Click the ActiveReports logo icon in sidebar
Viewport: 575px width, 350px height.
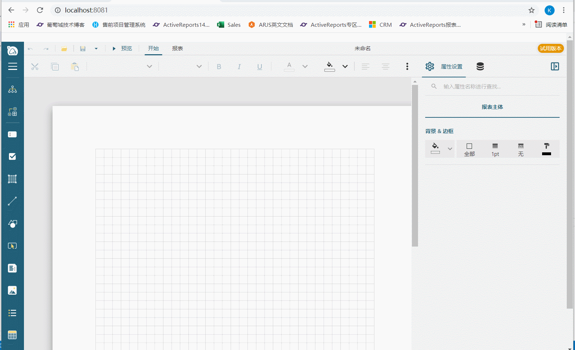click(13, 51)
